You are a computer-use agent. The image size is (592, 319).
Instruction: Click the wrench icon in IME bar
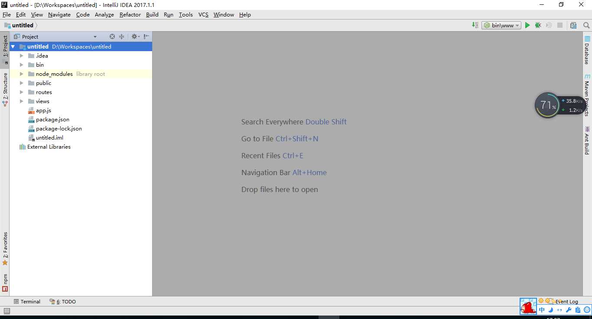pos(569,310)
